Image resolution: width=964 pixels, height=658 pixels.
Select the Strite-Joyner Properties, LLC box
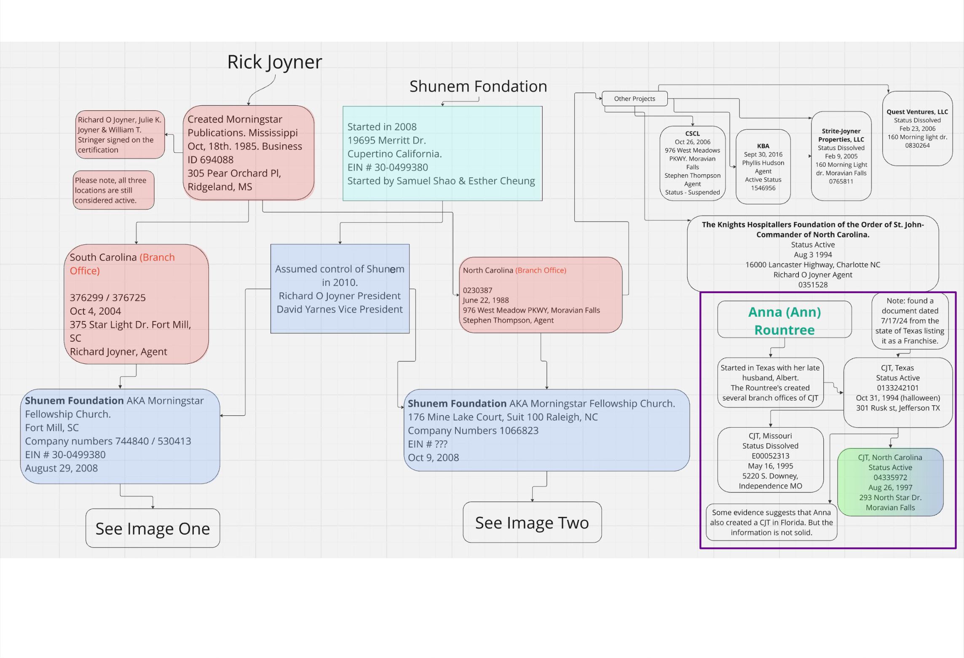pos(841,156)
